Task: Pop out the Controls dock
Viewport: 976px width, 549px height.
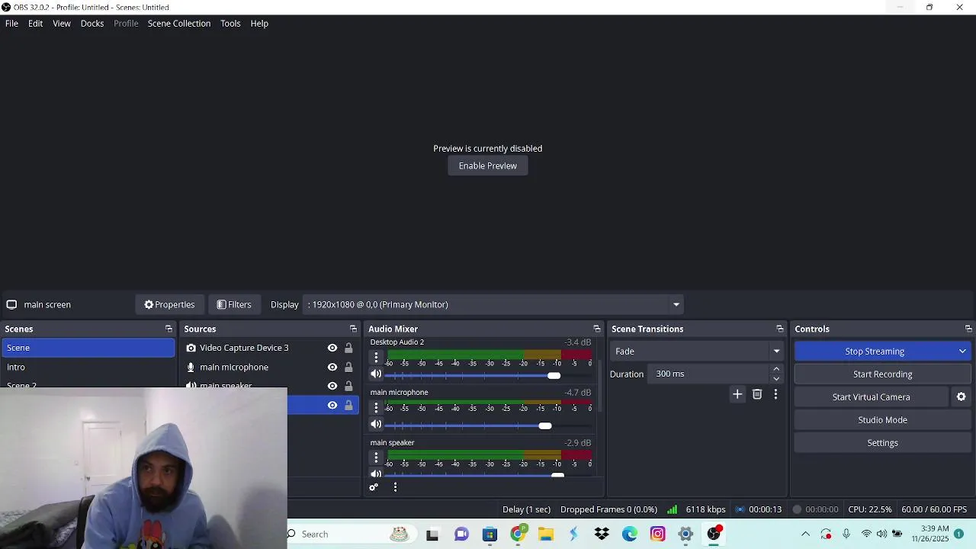Action: tap(968, 329)
